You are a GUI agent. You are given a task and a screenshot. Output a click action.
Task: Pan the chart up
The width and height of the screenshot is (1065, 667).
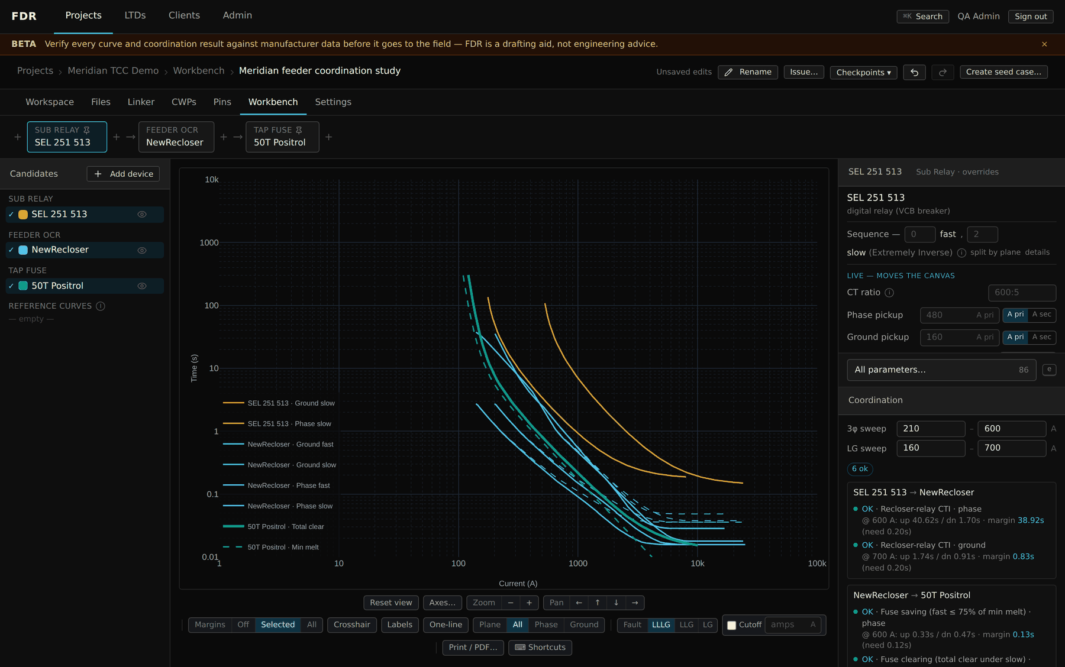point(598,603)
